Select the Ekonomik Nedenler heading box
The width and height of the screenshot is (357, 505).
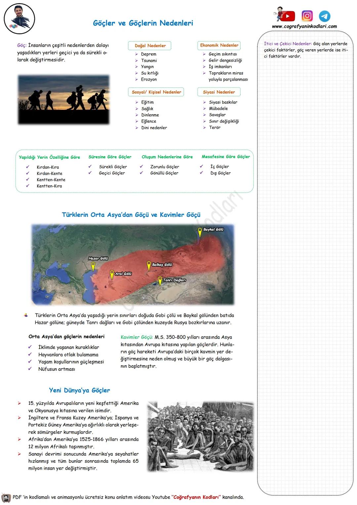[x=219, y=45]
